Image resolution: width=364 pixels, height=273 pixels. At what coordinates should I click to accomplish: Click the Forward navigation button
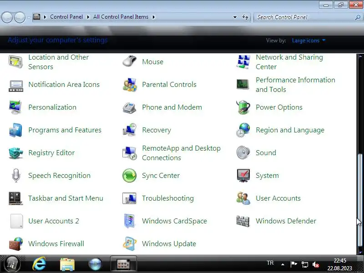[20, 17]
